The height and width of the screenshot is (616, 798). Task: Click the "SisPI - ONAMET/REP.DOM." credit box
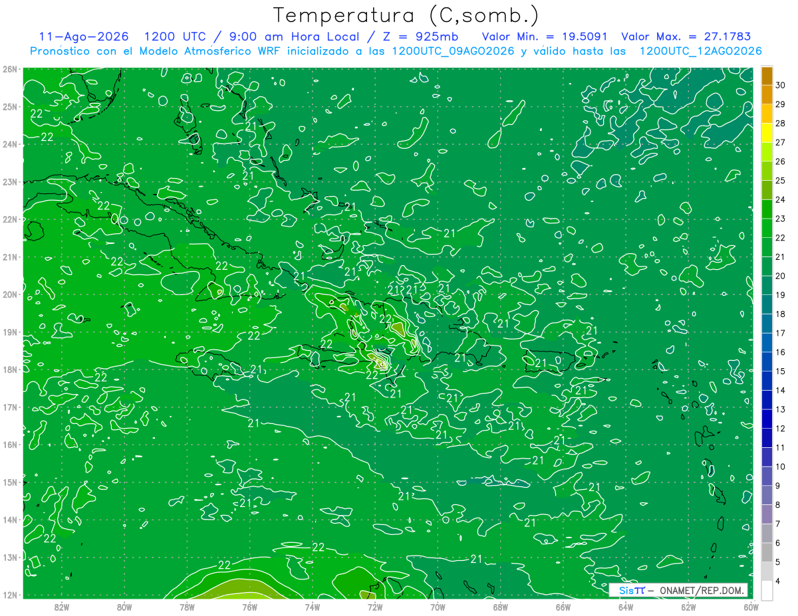tap(678, 590)
